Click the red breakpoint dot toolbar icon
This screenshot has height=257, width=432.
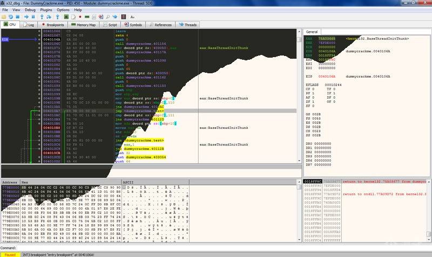tap(80, 17)
